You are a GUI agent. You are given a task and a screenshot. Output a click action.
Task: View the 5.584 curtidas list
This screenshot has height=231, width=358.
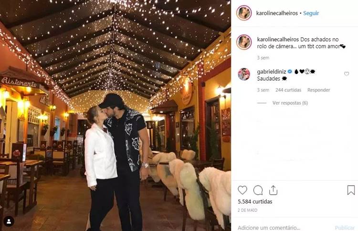point(255,201)
